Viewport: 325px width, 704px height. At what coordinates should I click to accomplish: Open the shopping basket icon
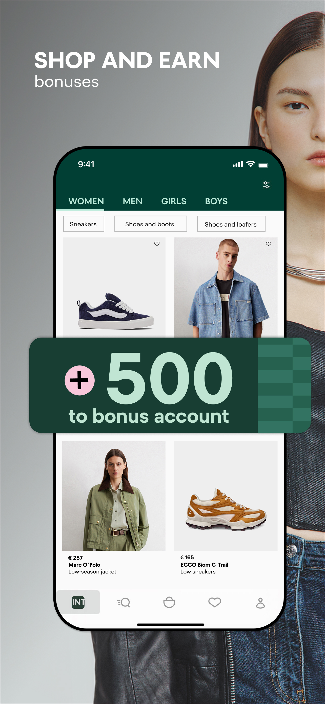click(169, 602)
